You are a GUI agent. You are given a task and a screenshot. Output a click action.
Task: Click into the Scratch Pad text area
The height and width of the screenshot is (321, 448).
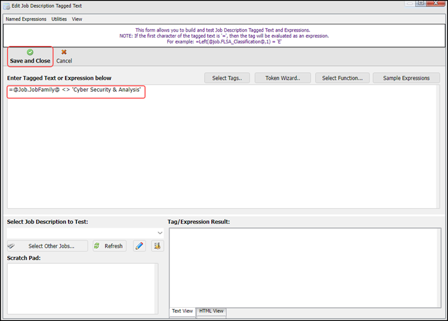(81, 288)
